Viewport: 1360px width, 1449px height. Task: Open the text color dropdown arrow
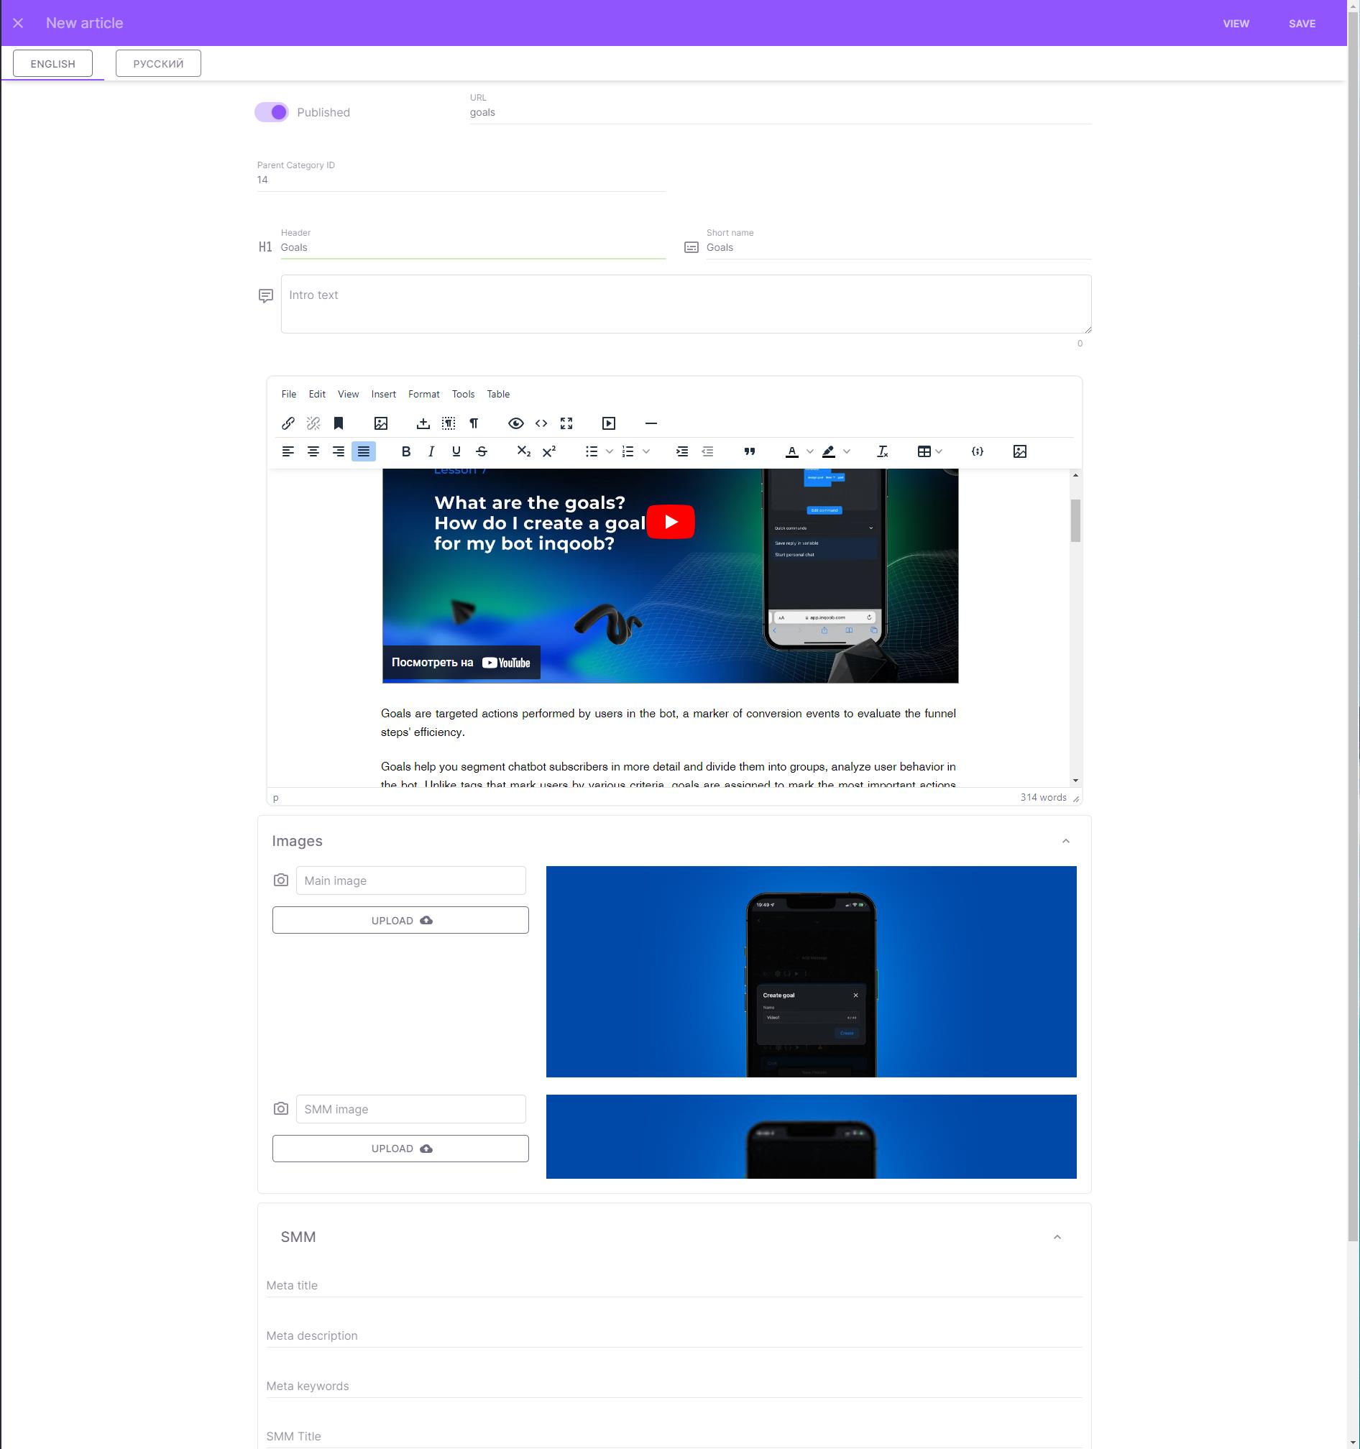[809, 452]
